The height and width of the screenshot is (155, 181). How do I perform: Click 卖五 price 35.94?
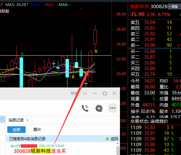point(149,22)
